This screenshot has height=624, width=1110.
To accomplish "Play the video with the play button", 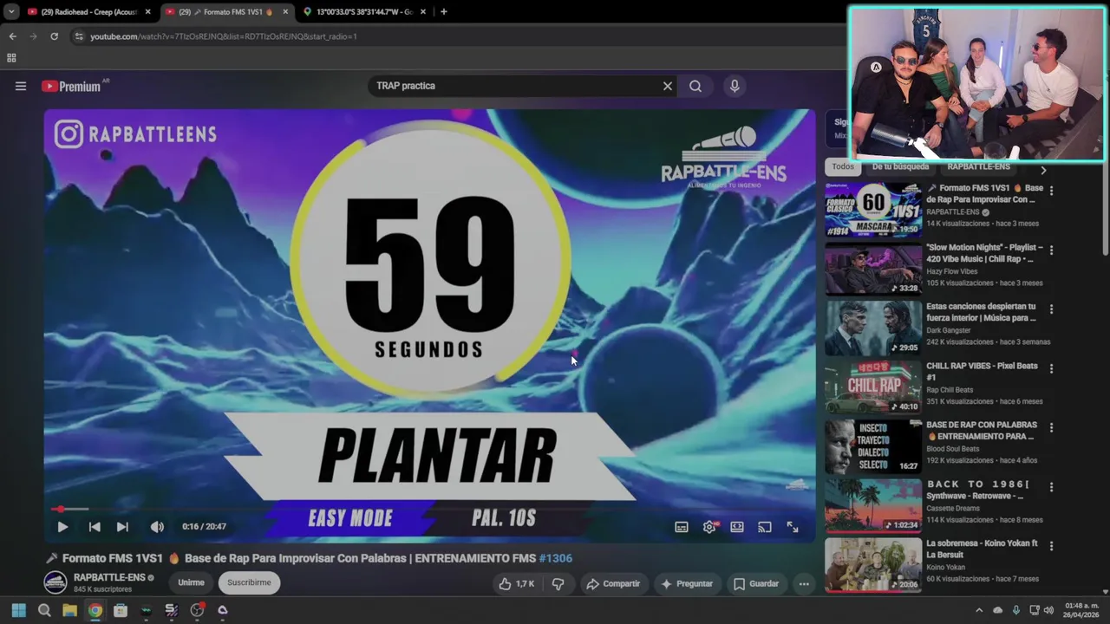I will pos(62,527).
